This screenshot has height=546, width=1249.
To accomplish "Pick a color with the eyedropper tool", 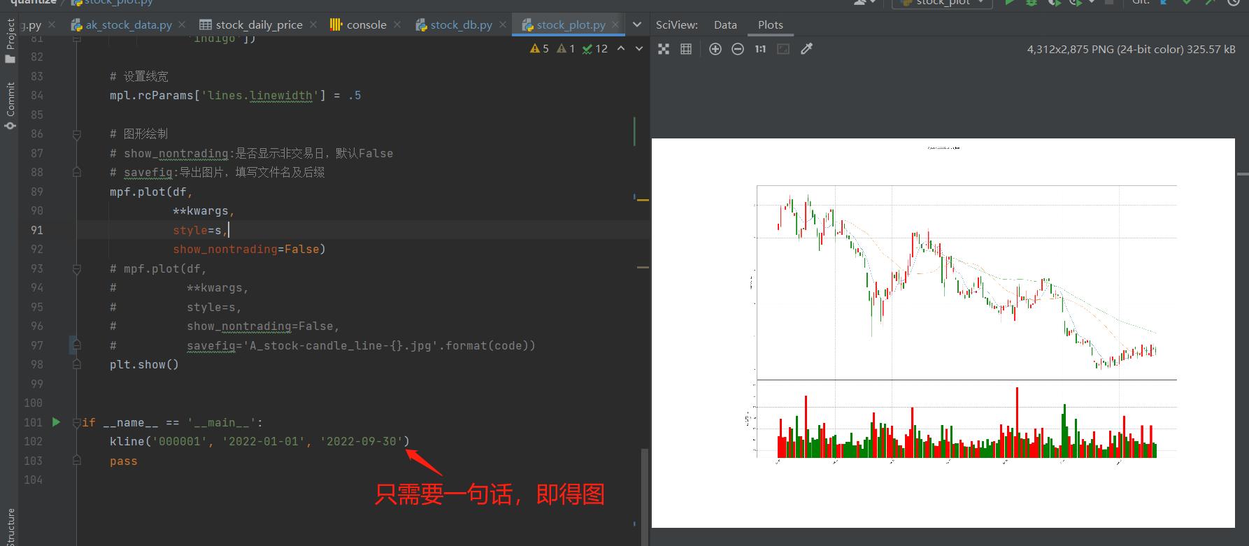I will [x=806, y=49].
